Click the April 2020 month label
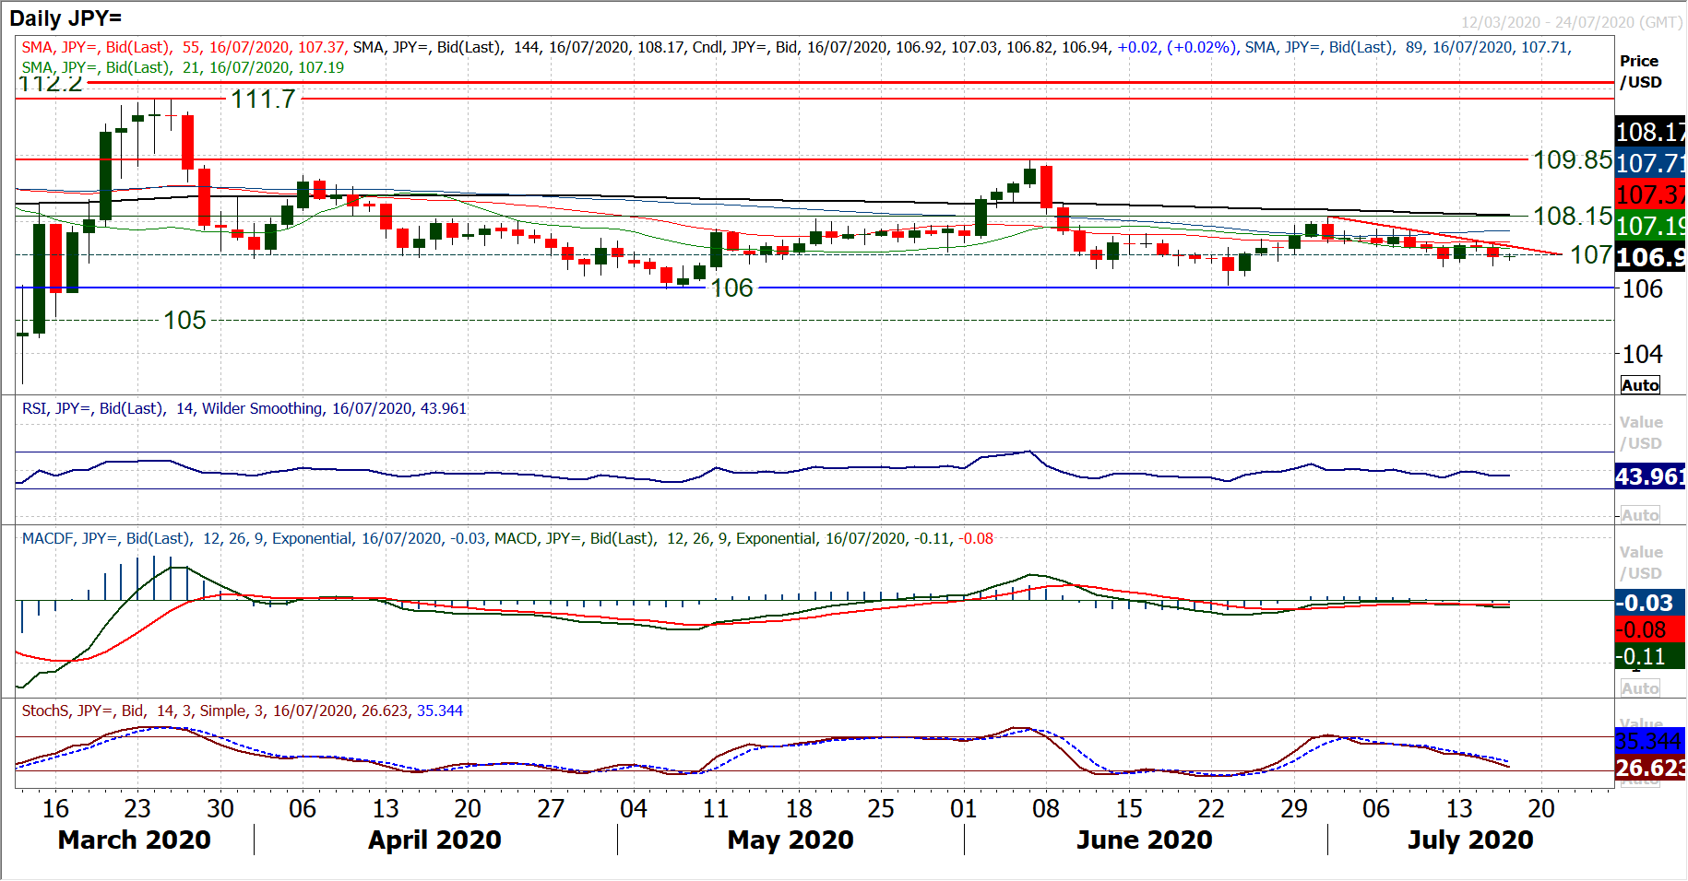1688x881 pixels. (x=434, y=840)
